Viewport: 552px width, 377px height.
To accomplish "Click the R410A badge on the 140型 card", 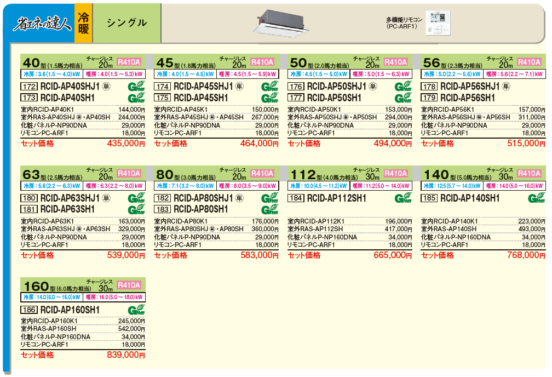I will (529, 173).
